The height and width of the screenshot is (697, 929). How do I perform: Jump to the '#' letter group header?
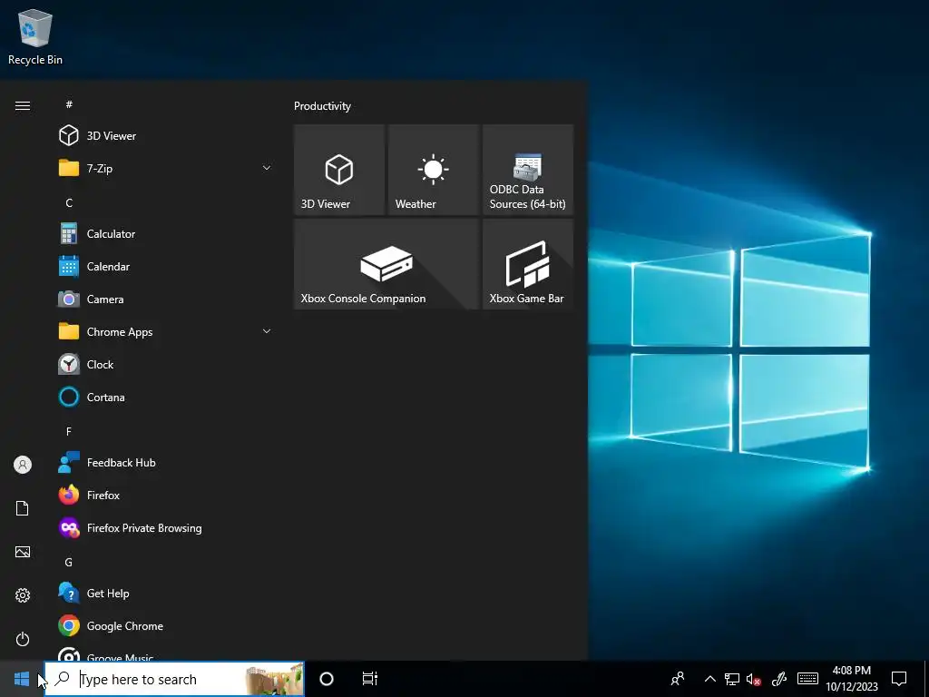(x=69, y=104)
